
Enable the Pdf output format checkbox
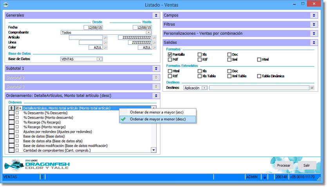[170, 59]
